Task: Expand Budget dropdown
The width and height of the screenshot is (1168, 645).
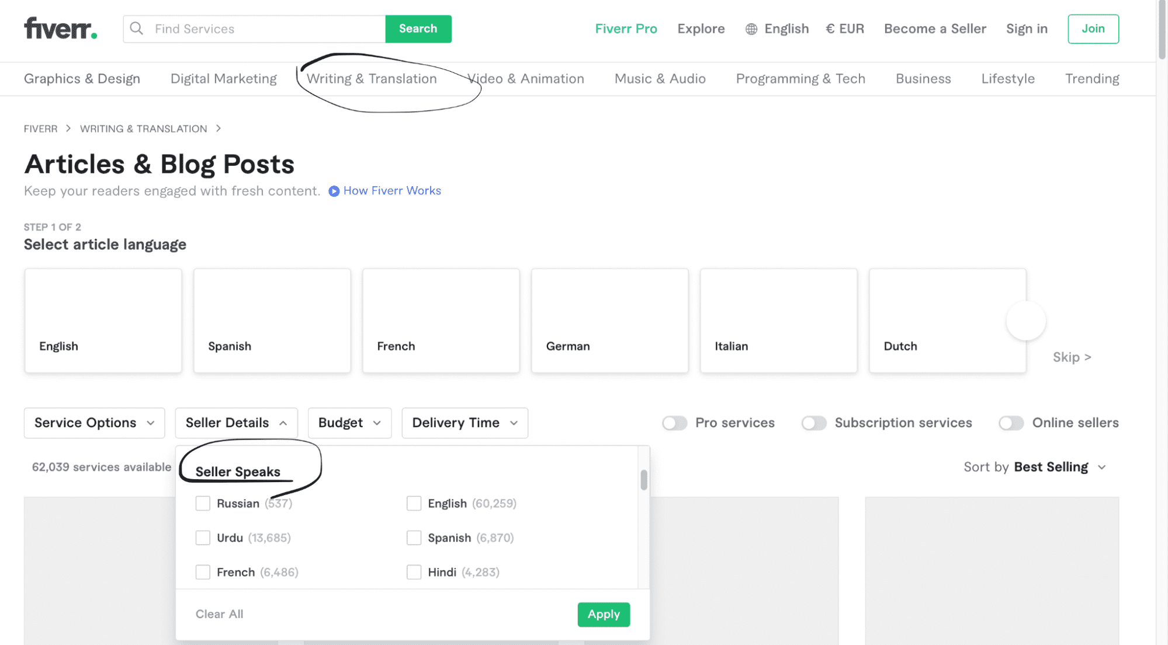Action: tap(349, 423)
